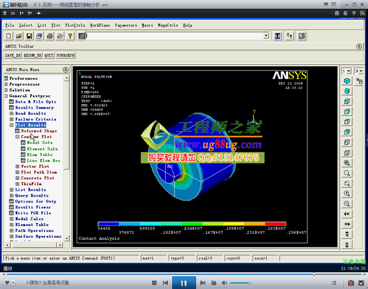Viewport: 368px width, 289px height.
Task: Open the Results Summary item
Action: click(34, 108)
